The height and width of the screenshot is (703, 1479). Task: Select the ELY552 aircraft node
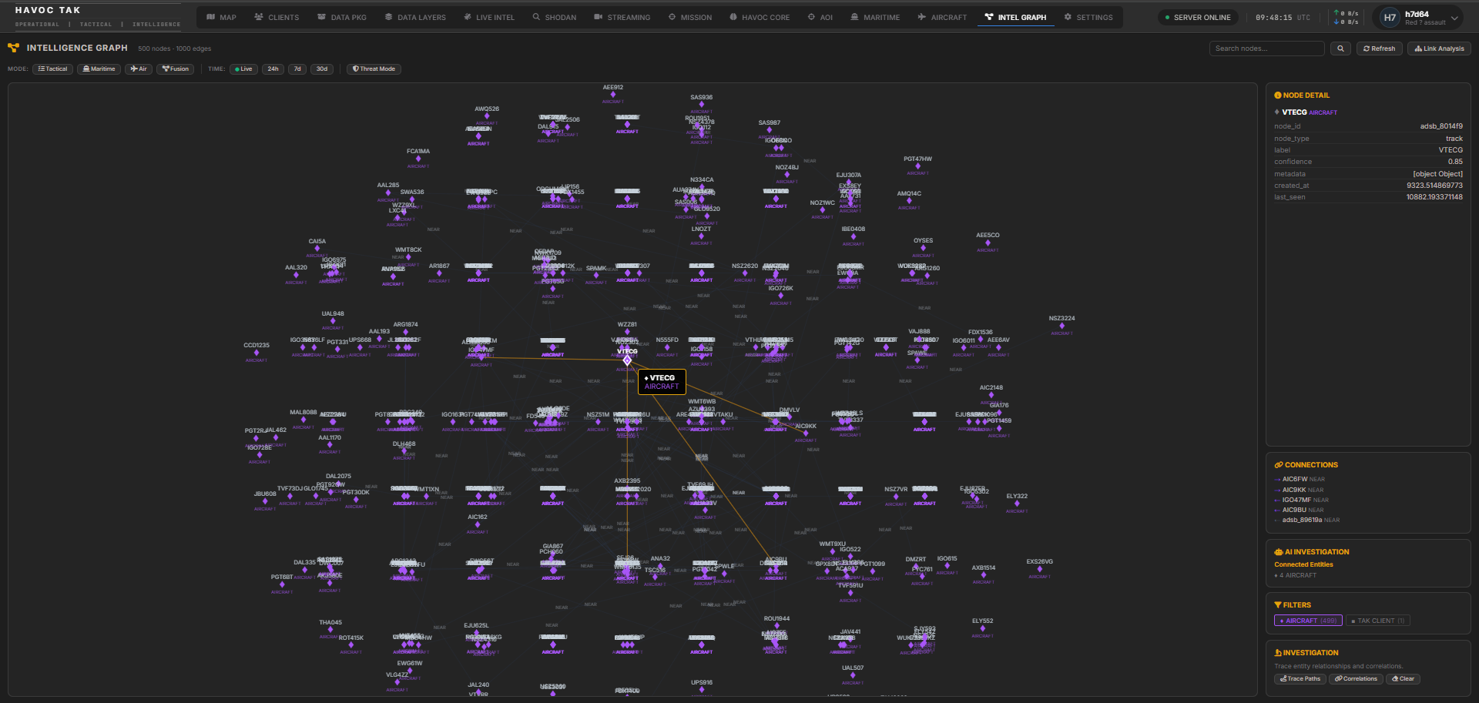(982, 628)
